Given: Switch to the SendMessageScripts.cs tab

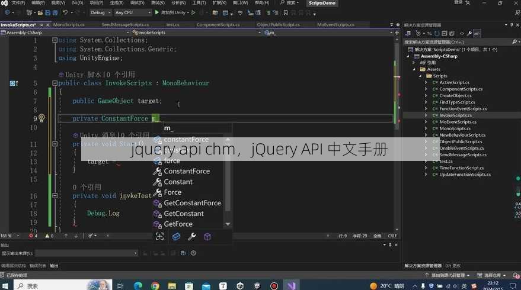Looking at the screenshot, I should pos(125,24).
